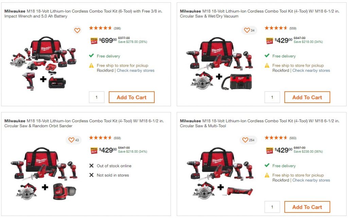
Task: Open 6-Tool kit product image
Action: click(43, 63)
